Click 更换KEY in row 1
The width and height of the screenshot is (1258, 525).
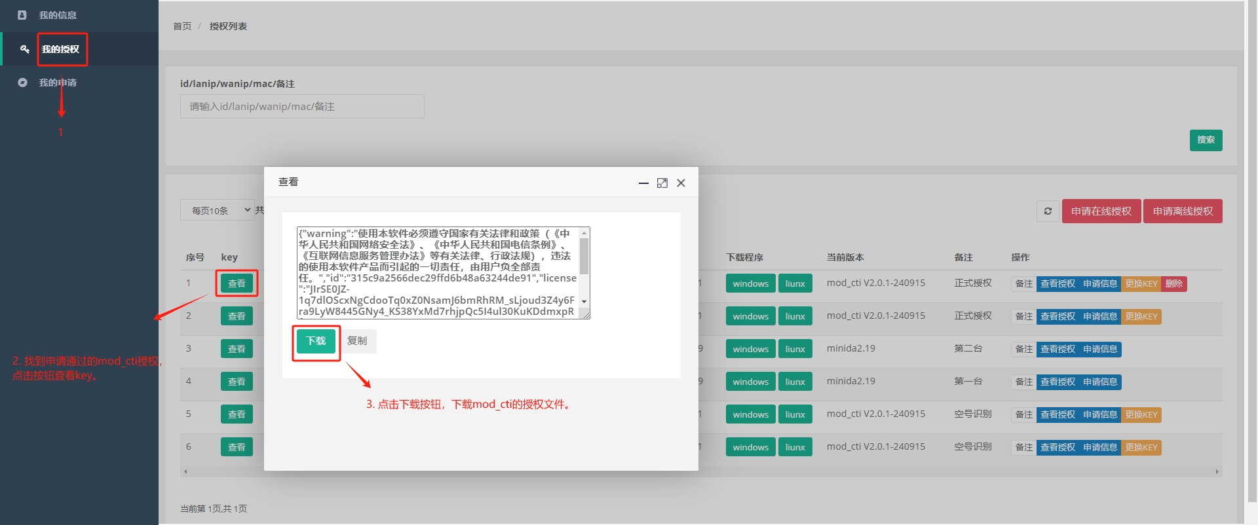click(x=1141, y=283)
